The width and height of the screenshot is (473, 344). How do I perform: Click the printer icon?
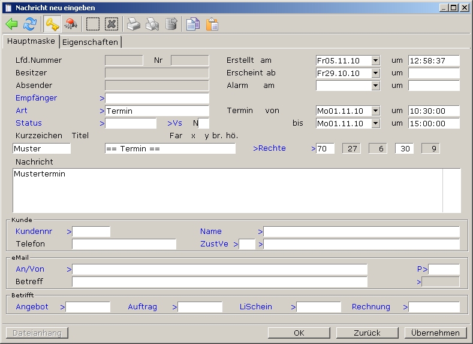(x=133, y=24)
